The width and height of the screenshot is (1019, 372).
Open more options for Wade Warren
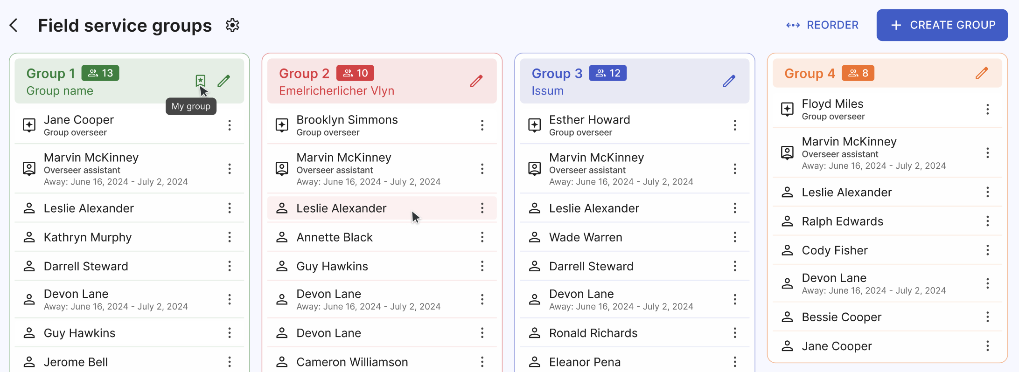tap(735, 237)
